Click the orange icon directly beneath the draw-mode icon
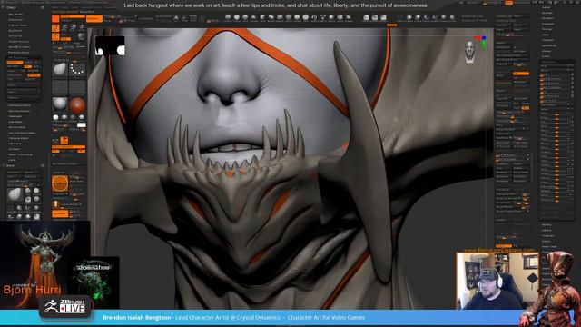 [x=55, y=36]
